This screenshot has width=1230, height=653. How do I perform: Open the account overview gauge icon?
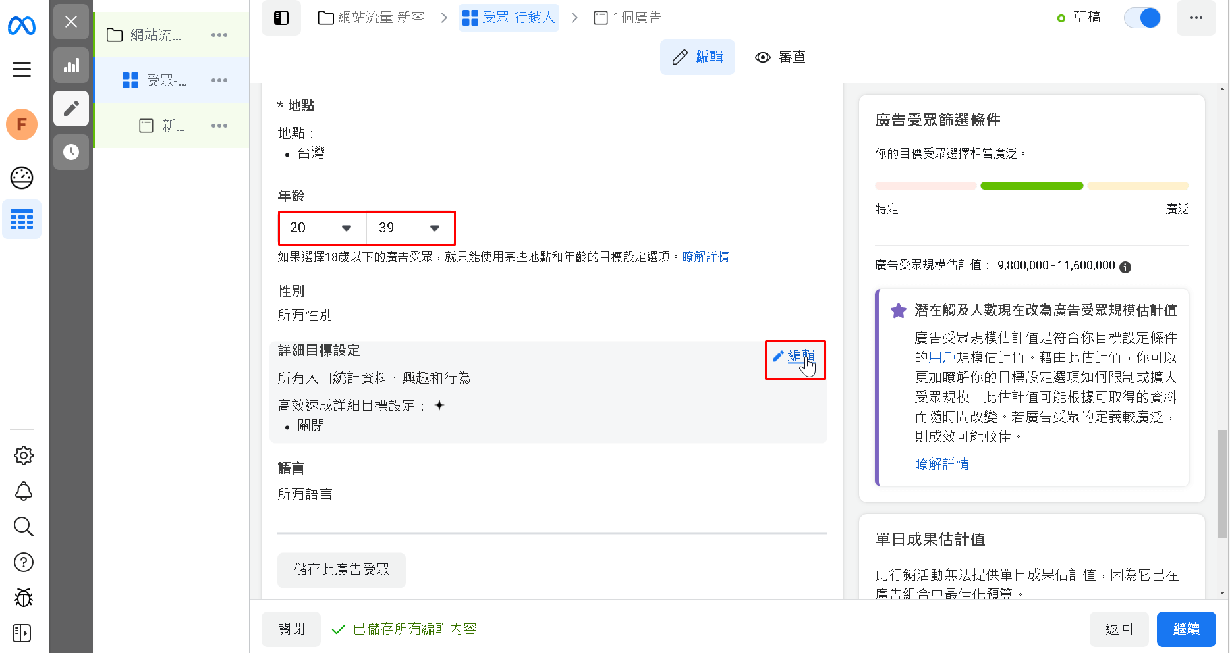coord(22,178)
